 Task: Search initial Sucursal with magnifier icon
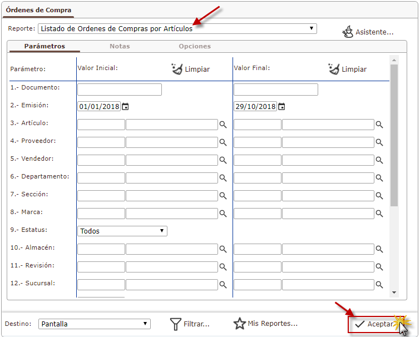pos(223,285)
